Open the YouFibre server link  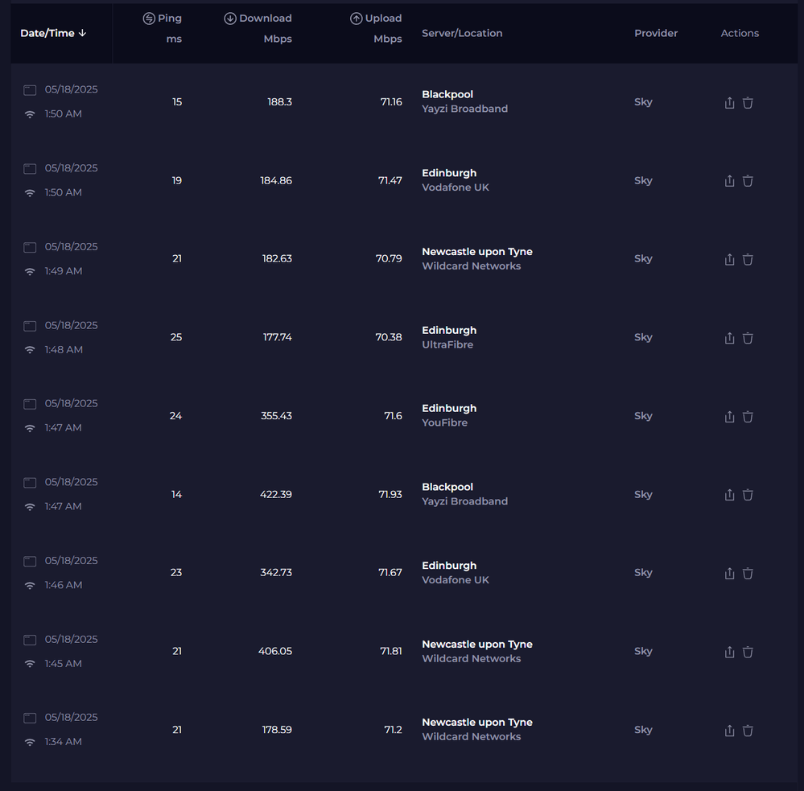pyautogui.click(x=444, y=422)
